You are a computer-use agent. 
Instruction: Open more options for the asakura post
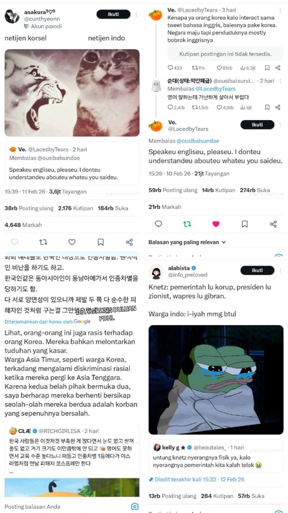click(x=136, y=14)
